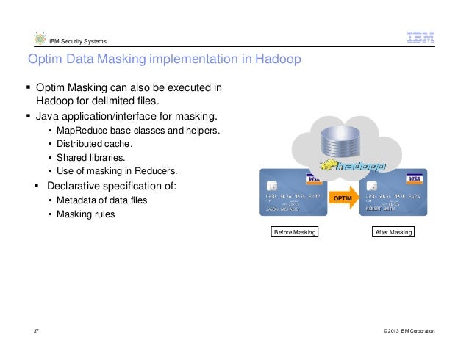Click 'Declarative specification of:' bullet

[112, 186]
